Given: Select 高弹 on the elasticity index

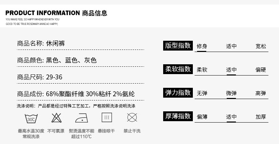Looking at the screenshot, I should click(x=261, y=93).
